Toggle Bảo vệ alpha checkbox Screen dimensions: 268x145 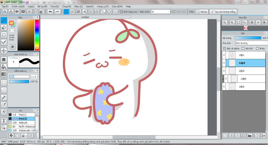[x=225, y=49]
